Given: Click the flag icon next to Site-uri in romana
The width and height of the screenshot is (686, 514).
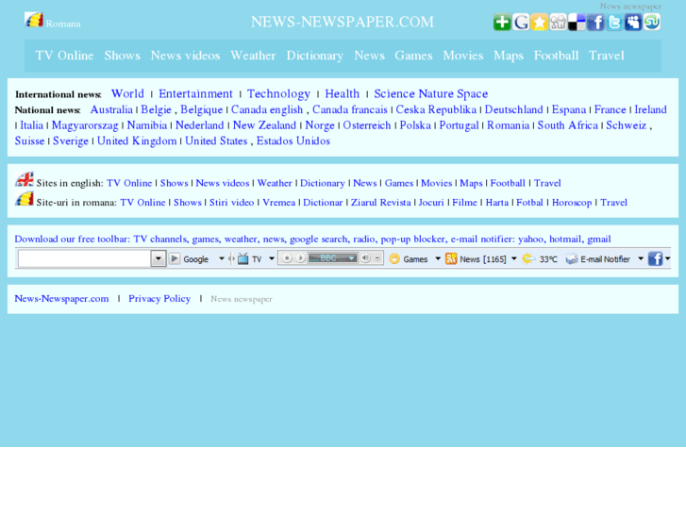Looking at the screenshot, I should 25,199.
